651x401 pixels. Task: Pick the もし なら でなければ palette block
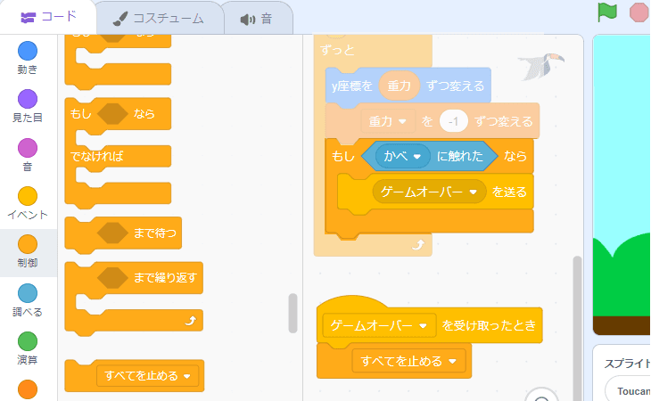(x=118, y=153)
